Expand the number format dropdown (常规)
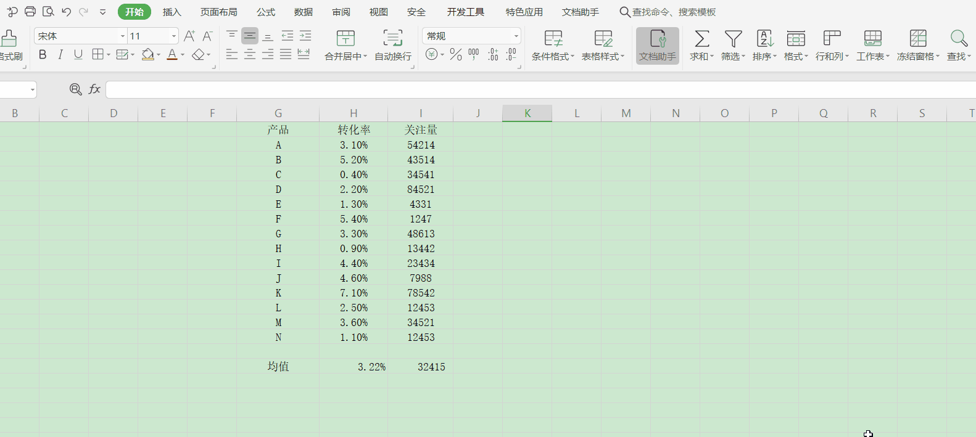976x437 pixels. tap(516, 36)
